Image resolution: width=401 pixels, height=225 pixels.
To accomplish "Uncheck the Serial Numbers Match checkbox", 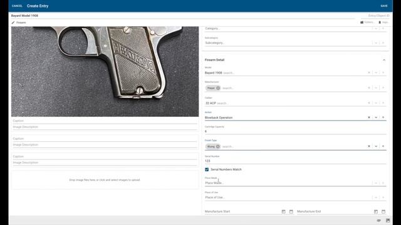I will 207,169.
